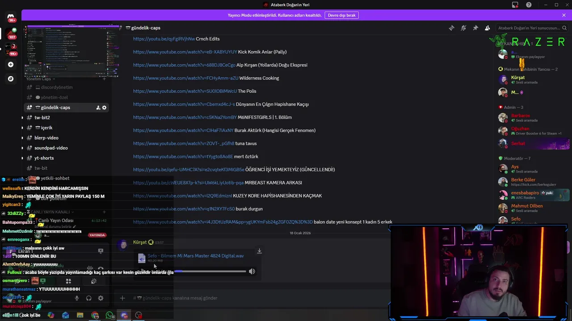This screenshot has height=321, width=572.
Task: Open MRBEAST KAMERA ARKASI link
Action: pos(189,182)
